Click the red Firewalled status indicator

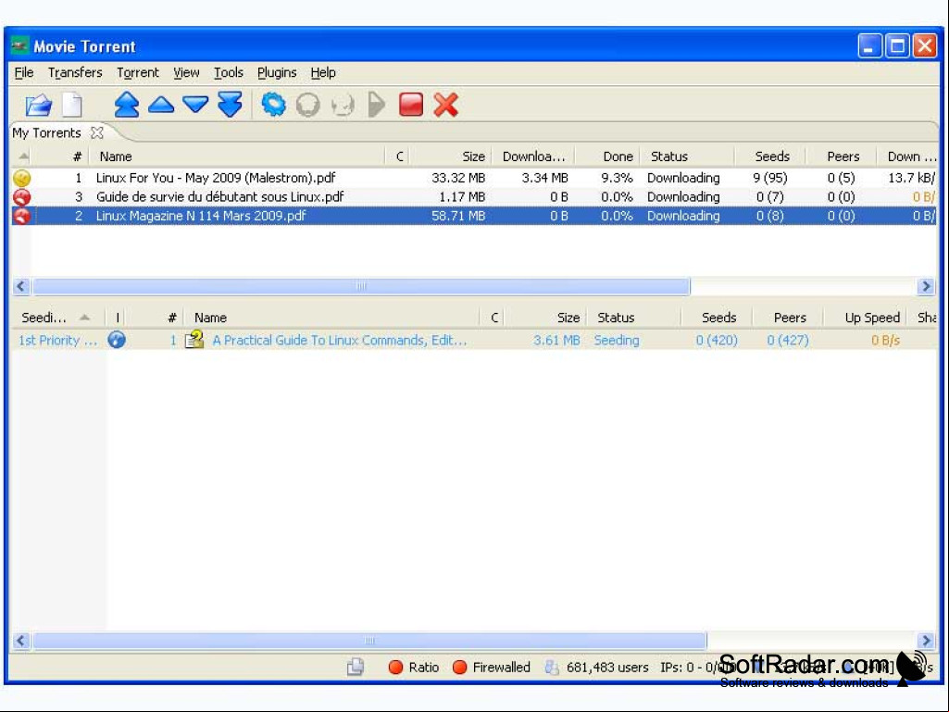point(460,668)
